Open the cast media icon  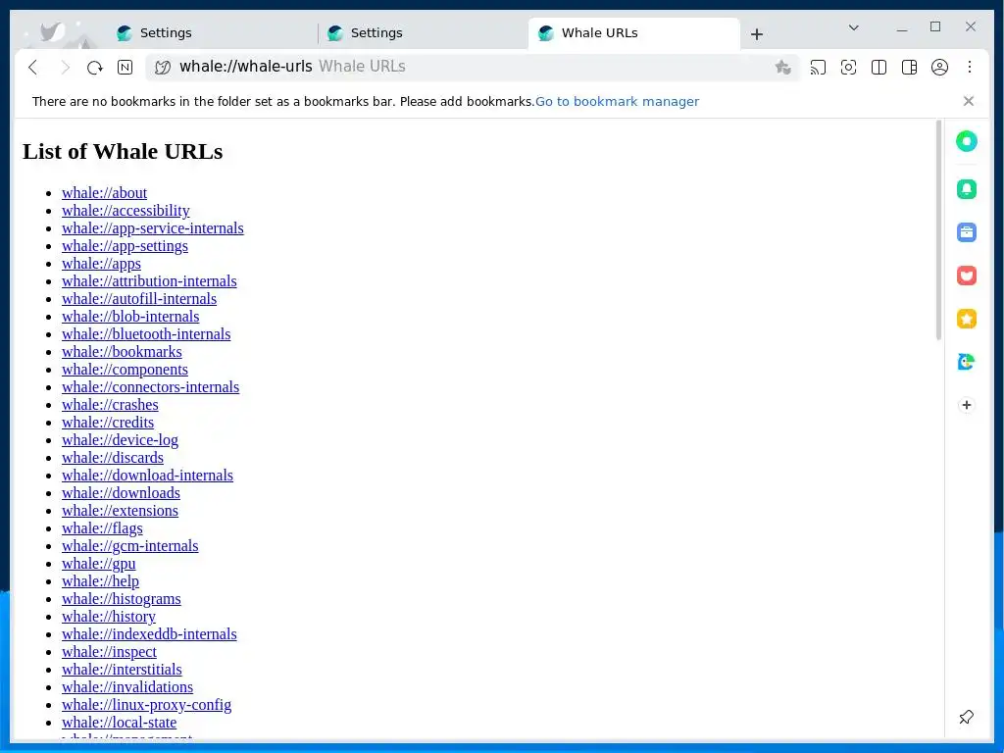click(x=818, y=68)
